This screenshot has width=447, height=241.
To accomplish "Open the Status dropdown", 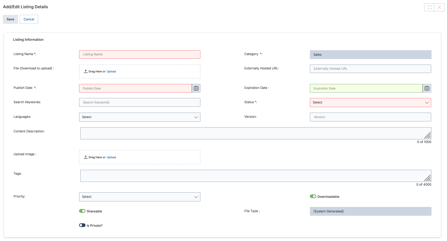I will tap(370, 103).
